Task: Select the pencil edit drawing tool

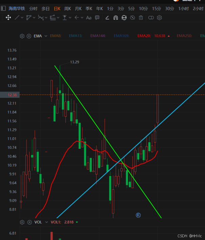Action: click(107, 18)
